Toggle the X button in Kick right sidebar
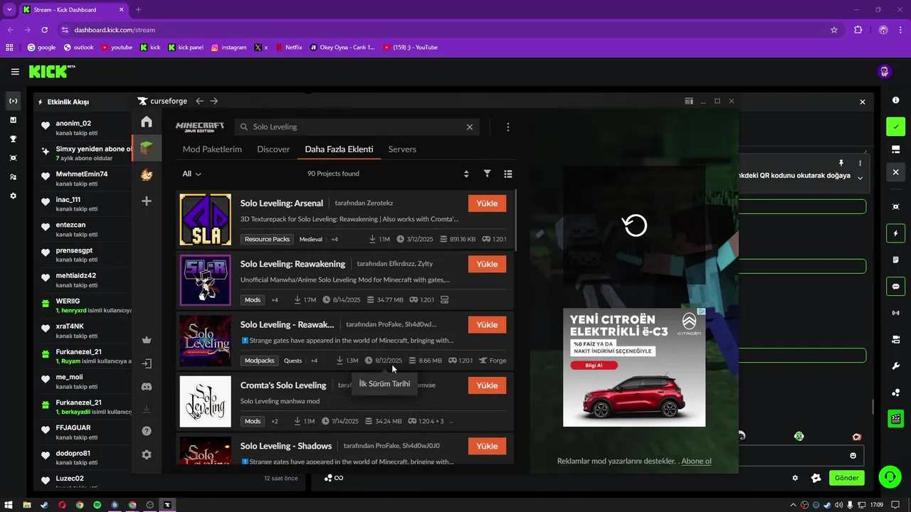This screenshot has height=512, width=911. (x=895, y=172)
